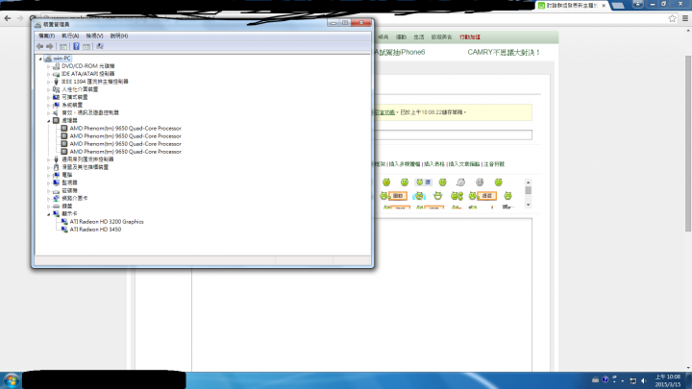Click the IDE ATA/ATAPI controller icon
The image size is (692, 389).
click(x=56, y=74)
